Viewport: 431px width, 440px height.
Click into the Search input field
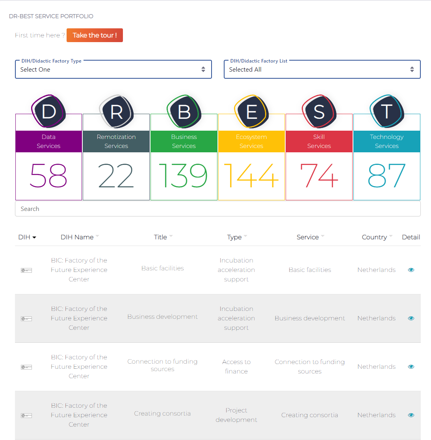tap(217, 209)
